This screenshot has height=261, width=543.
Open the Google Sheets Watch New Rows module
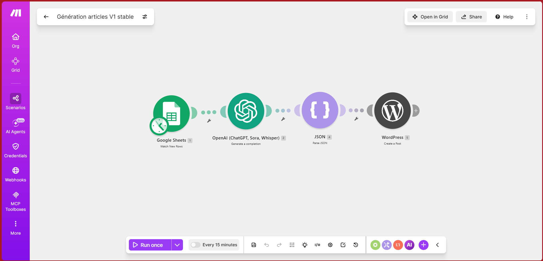pos(171,113)
